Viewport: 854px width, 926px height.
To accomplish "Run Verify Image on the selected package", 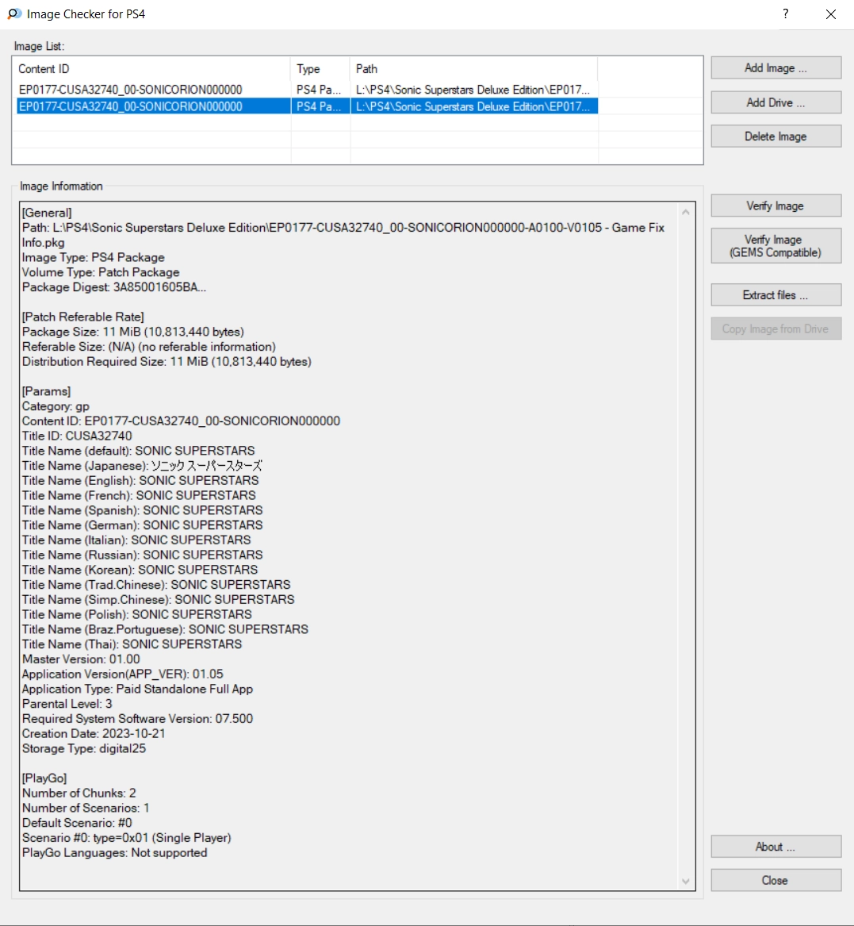I will tap(775, 206).
